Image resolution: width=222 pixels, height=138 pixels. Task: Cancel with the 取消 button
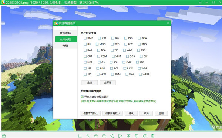coord(146,113)
